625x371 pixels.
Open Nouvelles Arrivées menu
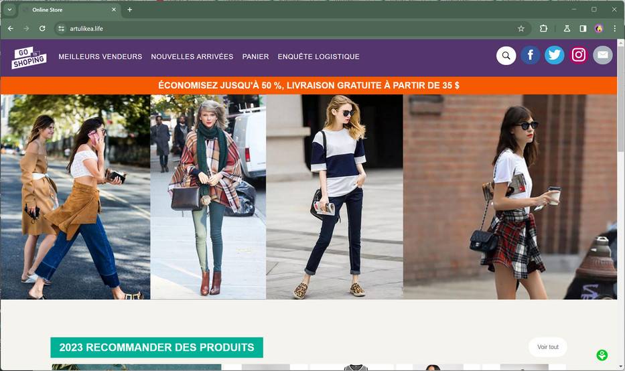(x=192, y=56)
